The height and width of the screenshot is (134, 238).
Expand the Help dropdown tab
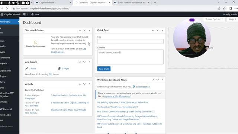click(232, 19)
